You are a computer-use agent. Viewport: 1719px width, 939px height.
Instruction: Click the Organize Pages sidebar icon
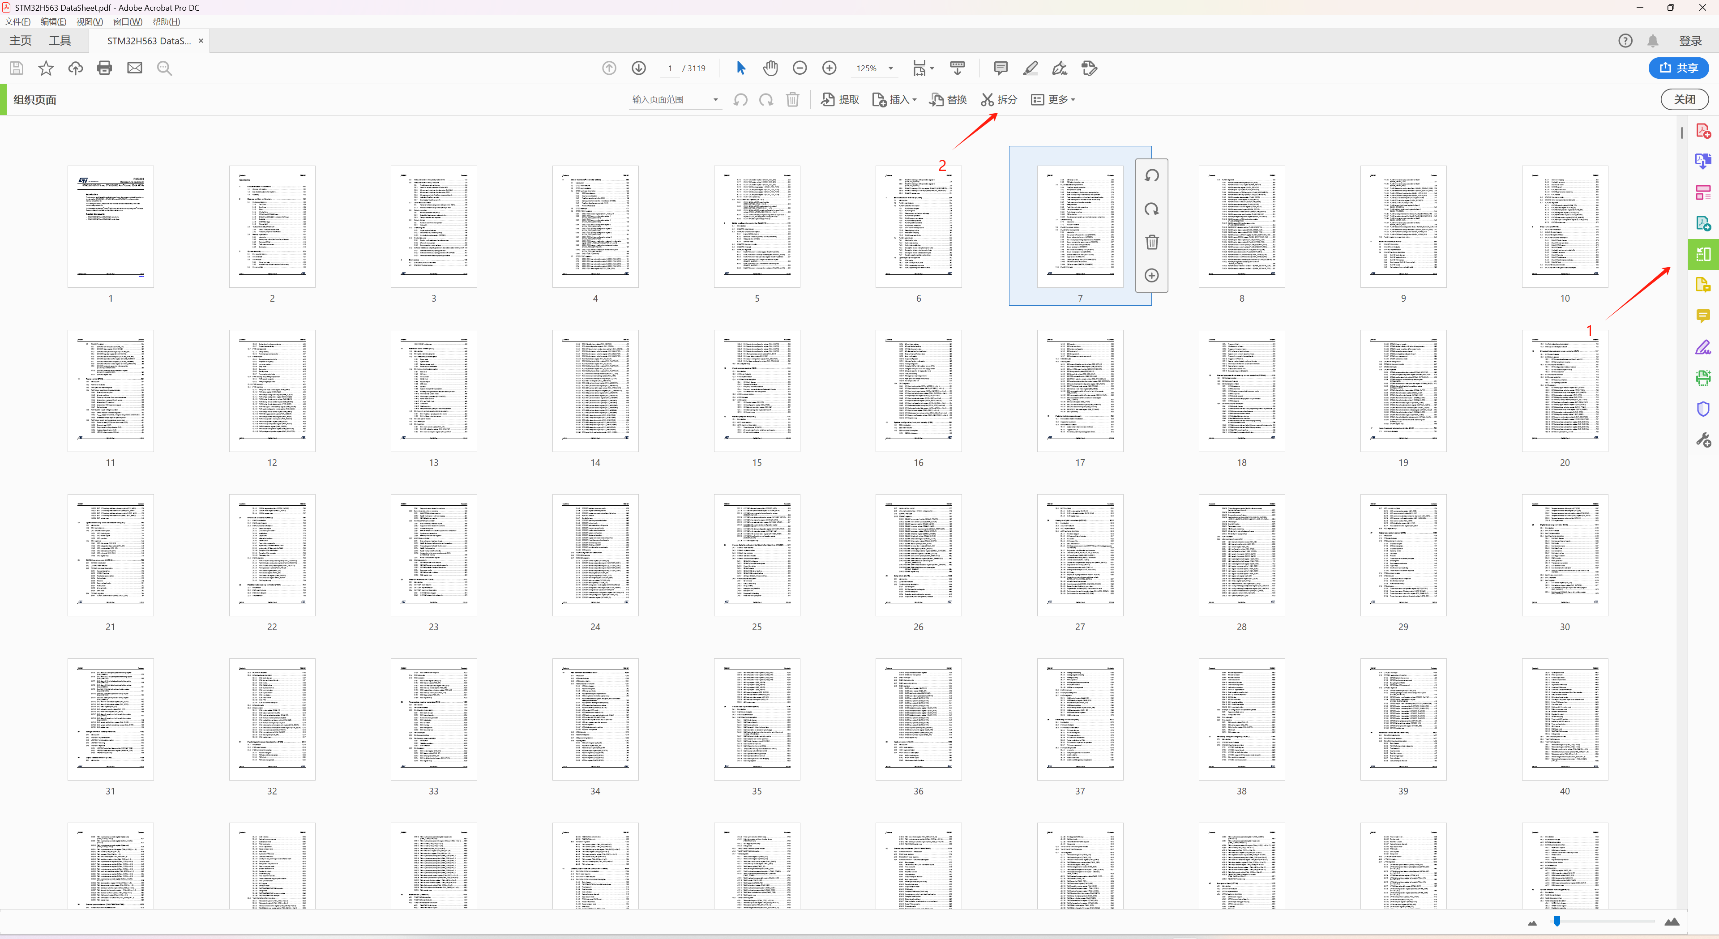coord(1702,254)
